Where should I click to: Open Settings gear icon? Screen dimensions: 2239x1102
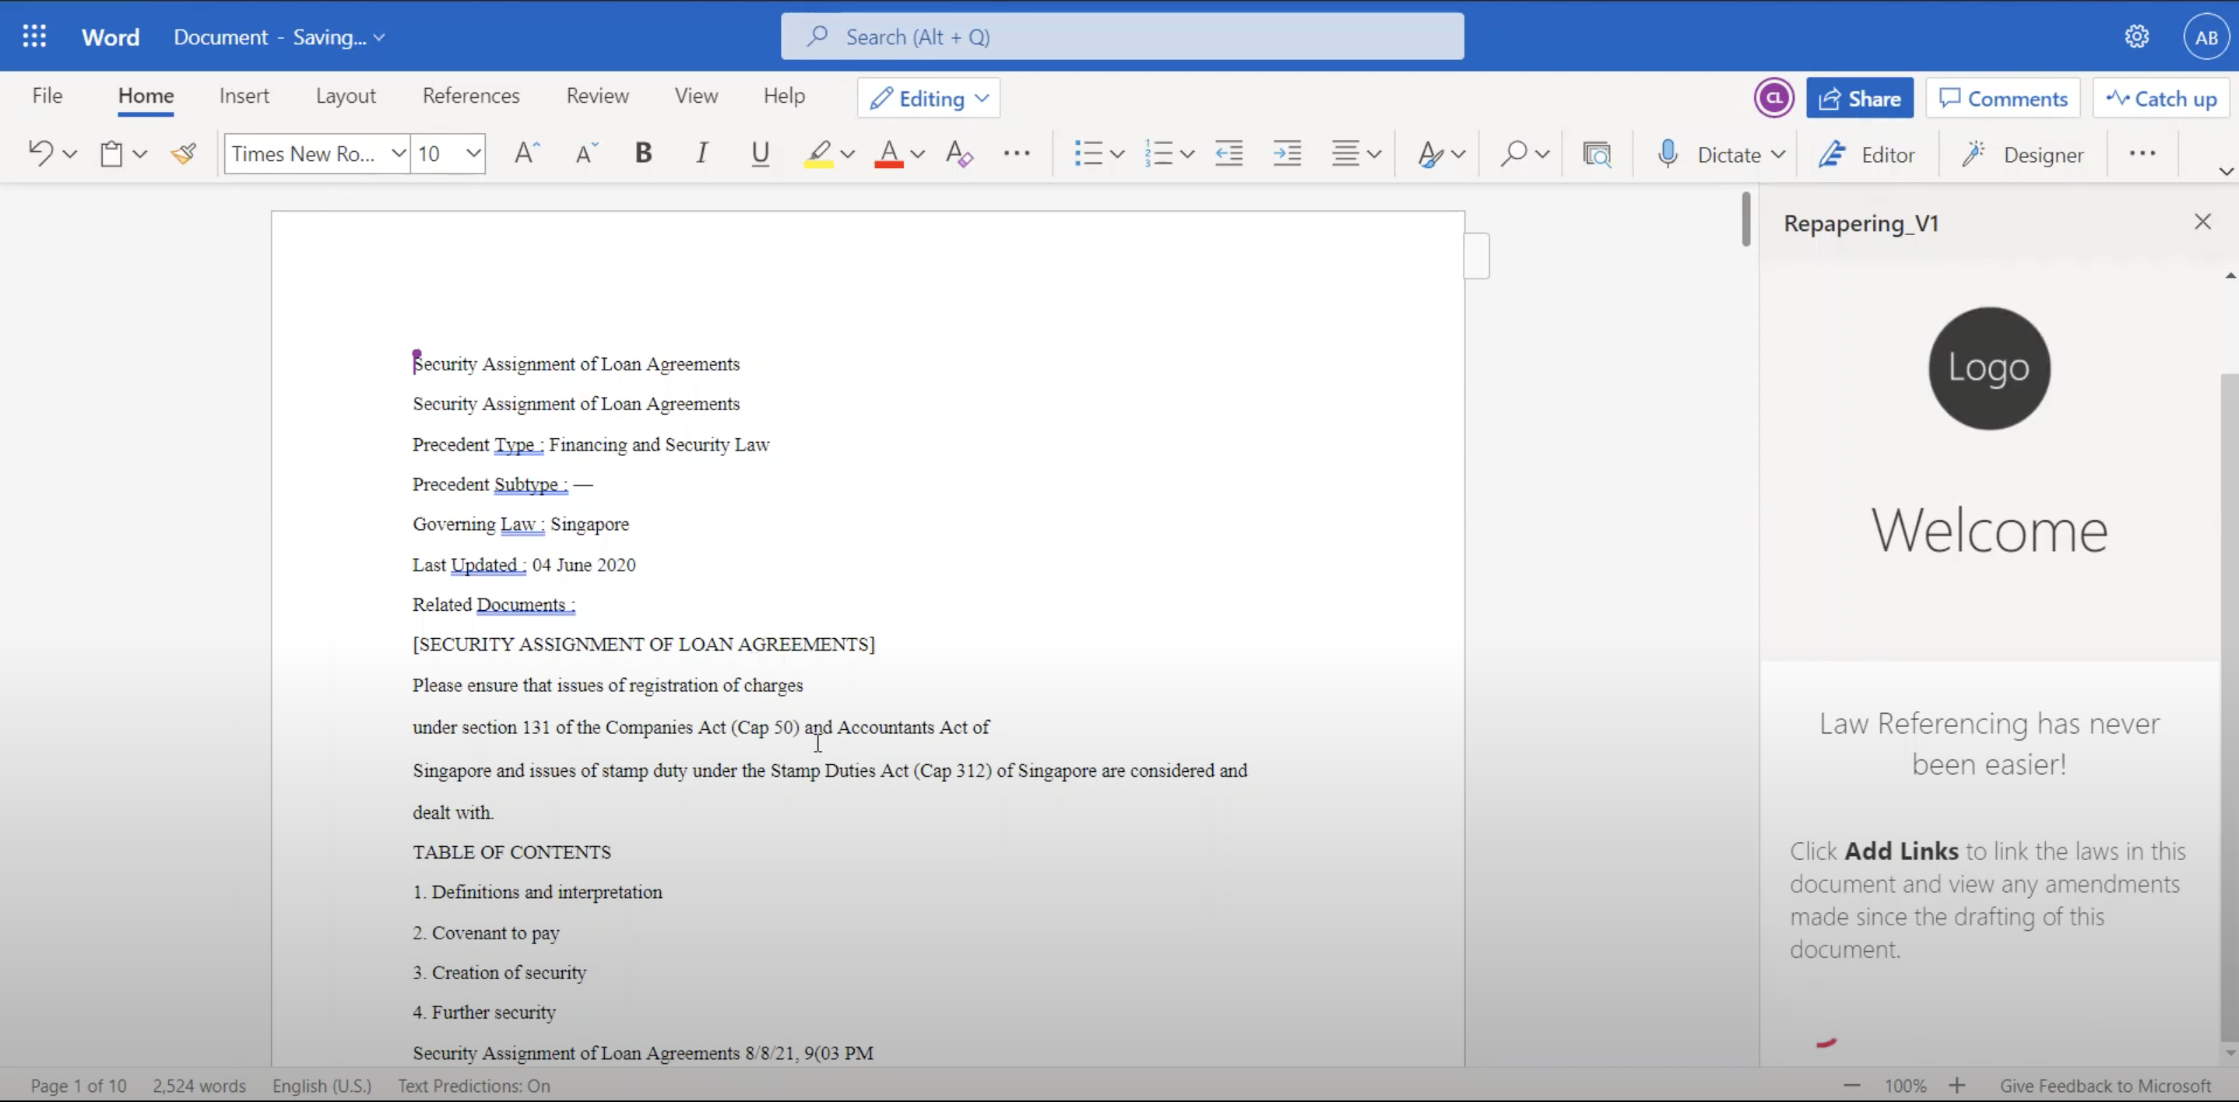click(x=2136, y=37)
